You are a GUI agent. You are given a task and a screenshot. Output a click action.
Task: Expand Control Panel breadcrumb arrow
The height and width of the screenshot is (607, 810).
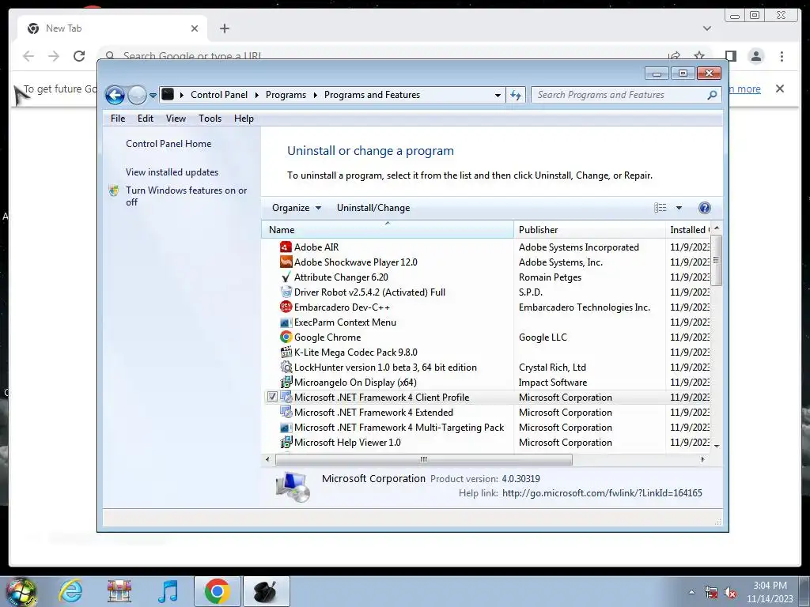pos(257,95)
